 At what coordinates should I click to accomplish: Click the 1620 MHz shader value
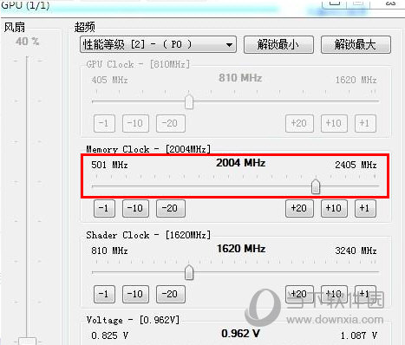(x=241, y=249)
